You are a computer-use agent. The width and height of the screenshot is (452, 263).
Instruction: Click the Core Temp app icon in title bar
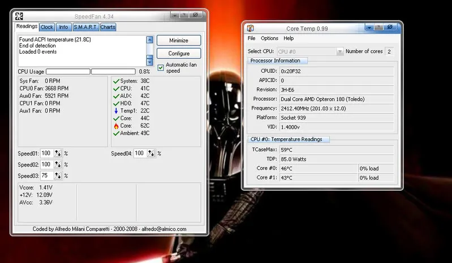pos(251,28)
